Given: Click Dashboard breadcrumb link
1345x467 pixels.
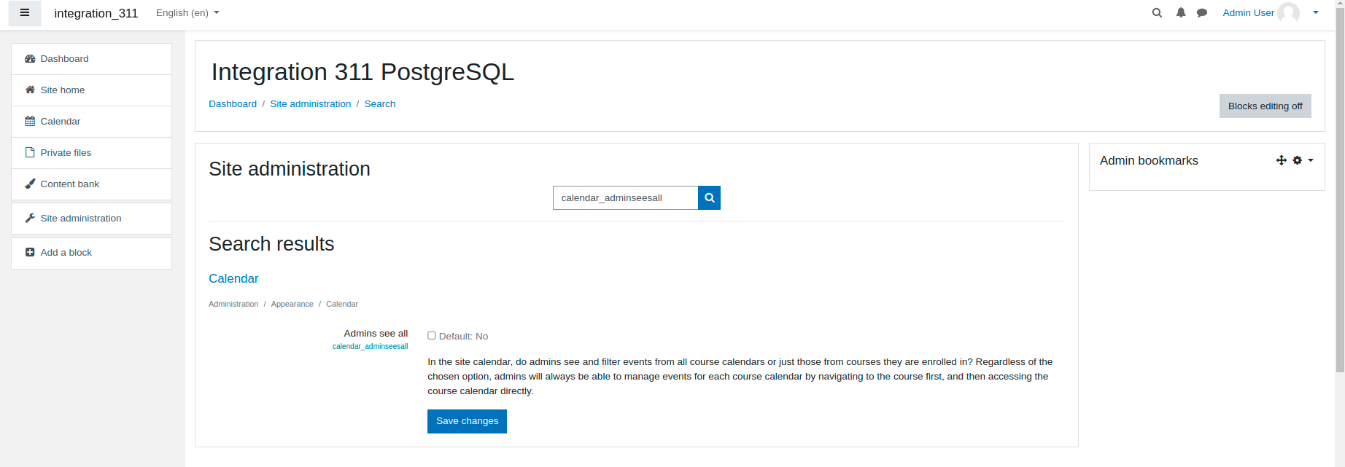Looking at the screenshot, I should 233,104.
